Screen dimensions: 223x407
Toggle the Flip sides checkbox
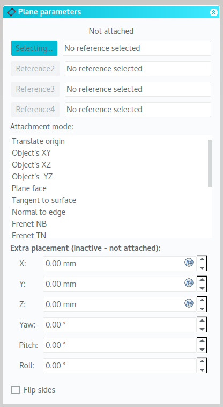click(16, 390)
